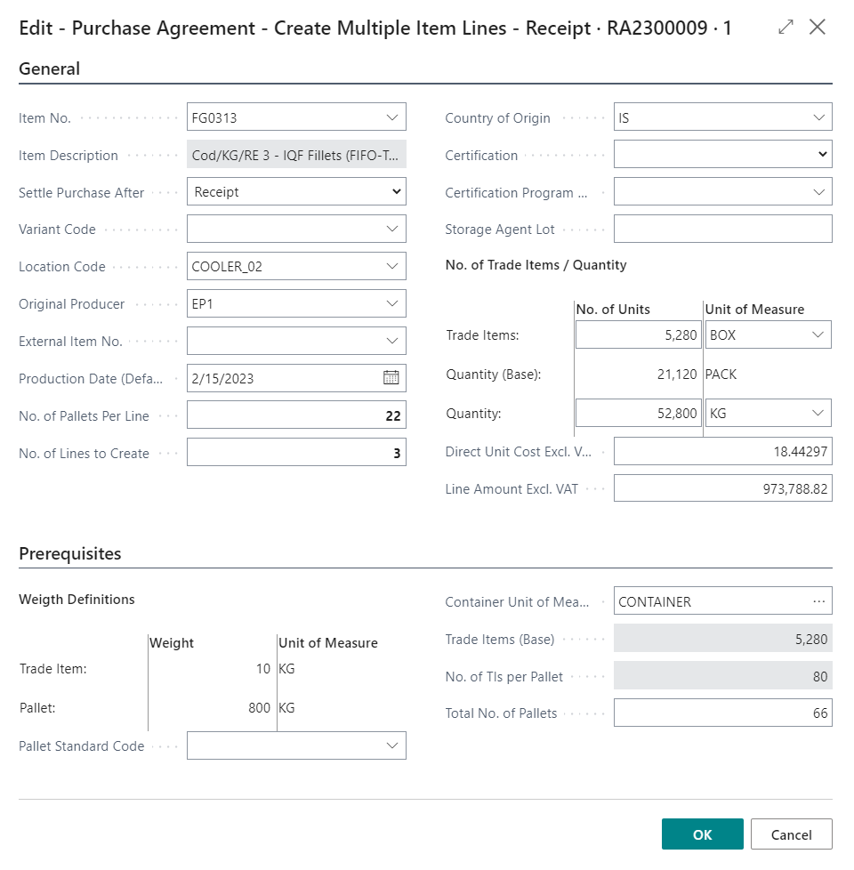This screenshot has height=870, width=854.
Task: Open the Variant Code dropdown
Action: [x=392, y=230]
